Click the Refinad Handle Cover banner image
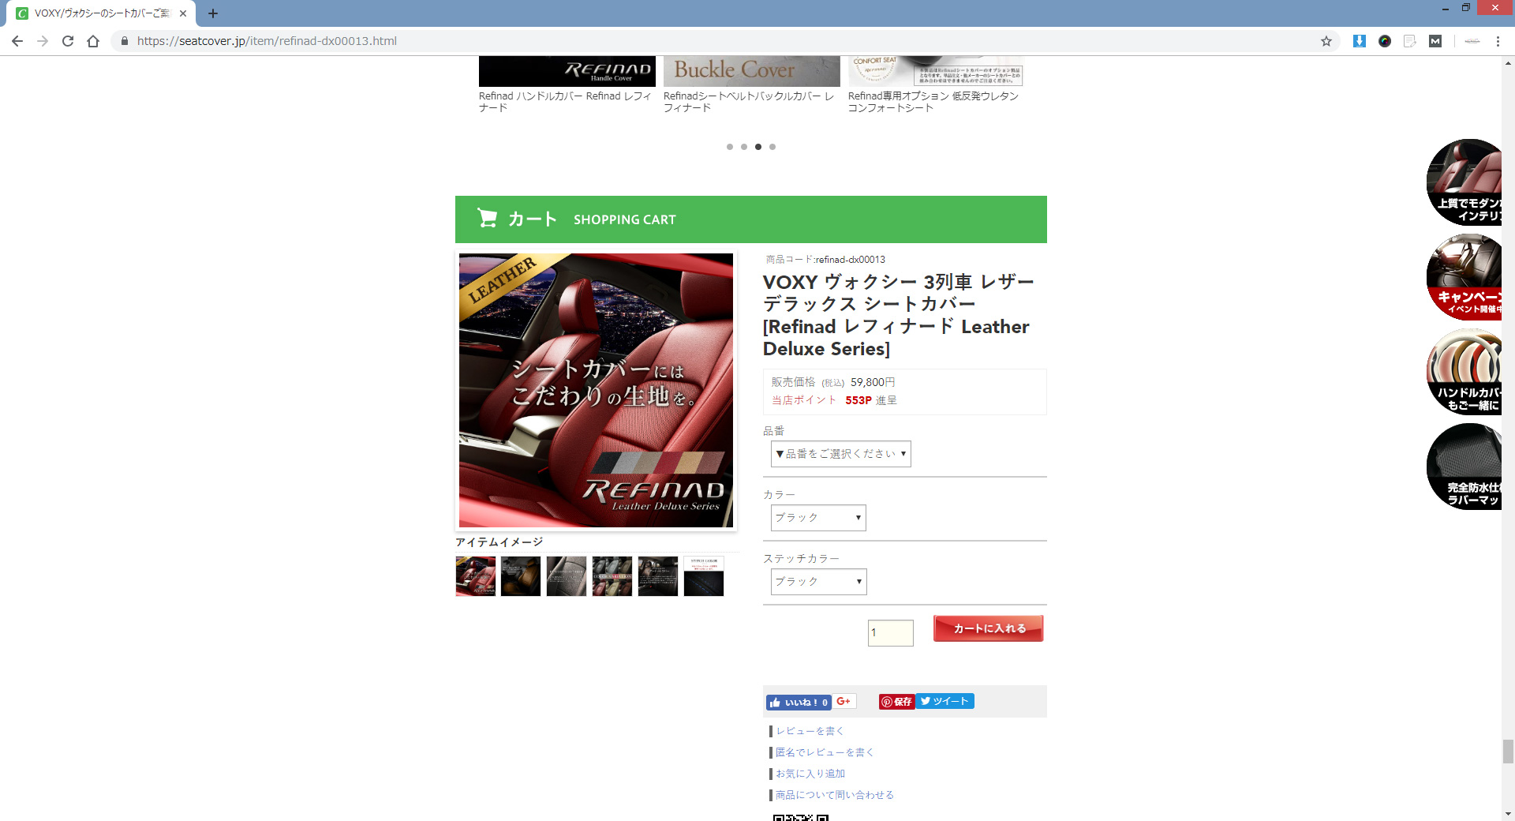 pos(567,71)
